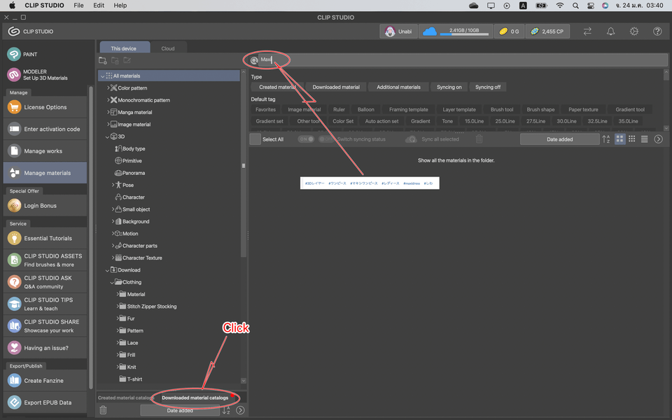
Task: Collapse the 3D folder
Action: click(x=108, y=136)
